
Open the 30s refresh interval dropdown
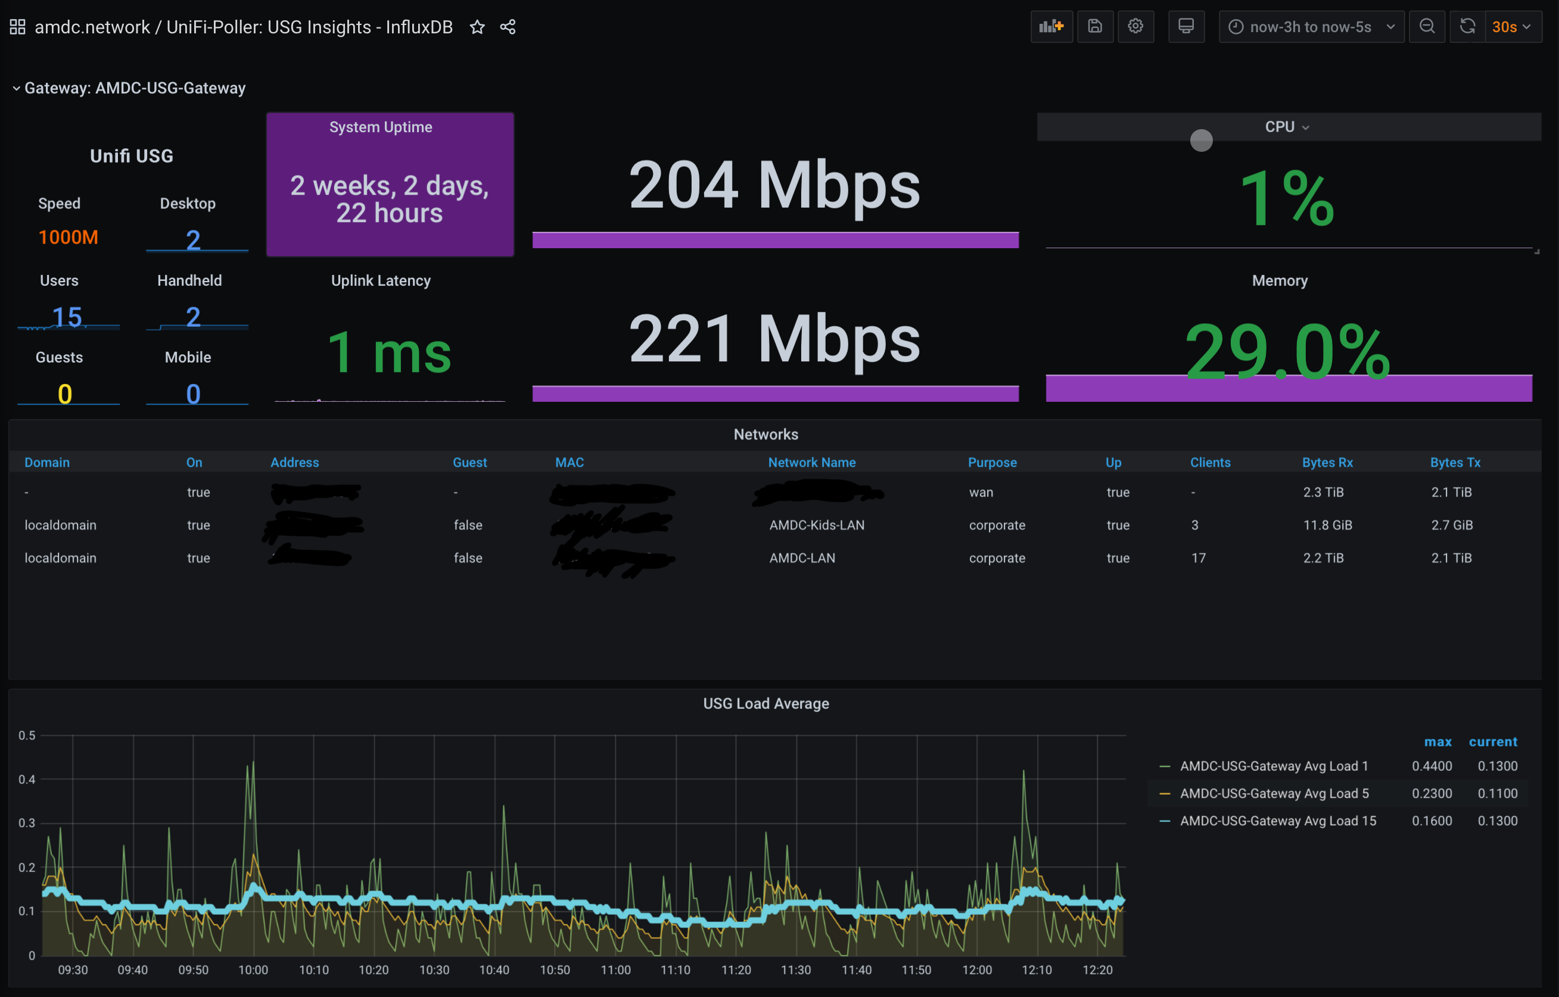coord(1513,27)
